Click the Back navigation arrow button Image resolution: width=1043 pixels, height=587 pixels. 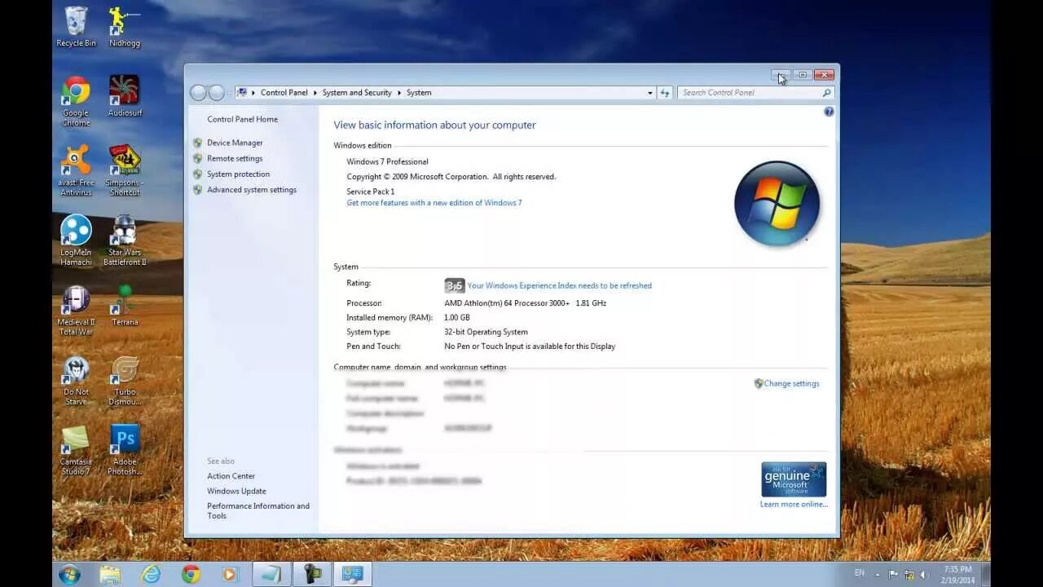coord(198,93)
